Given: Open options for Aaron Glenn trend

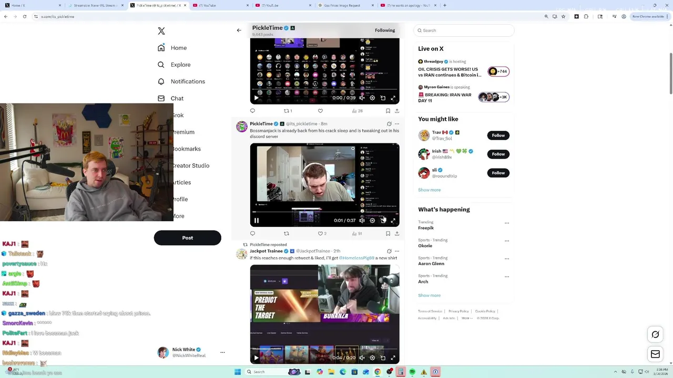Looking at the screenshot, I should [507, 259].
